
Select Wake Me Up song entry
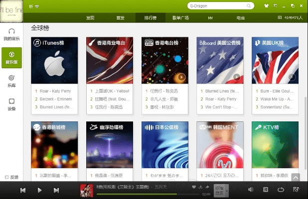pyautogui.click(x=277, y=99)
